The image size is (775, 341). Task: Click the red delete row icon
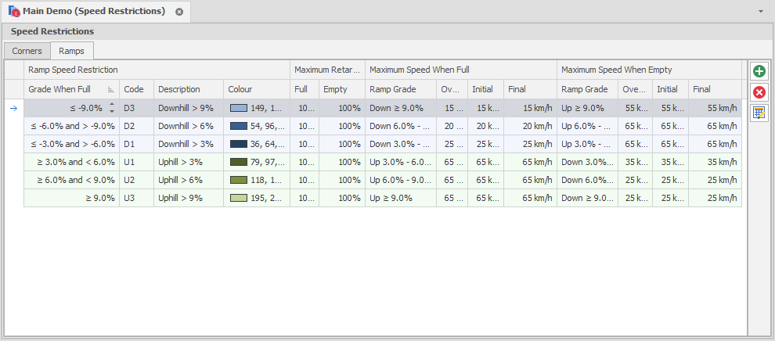click(759, 92)
